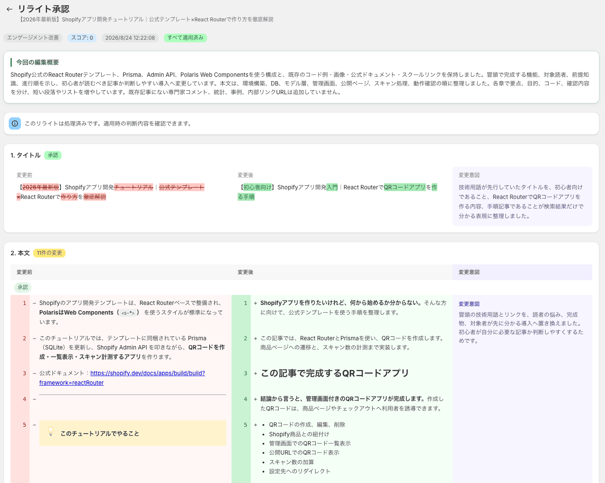Image resolution: width=605 pixels, height=483 pixels.
Task: Click the 11件の変更 badge
Action: [x=49, y=253]
